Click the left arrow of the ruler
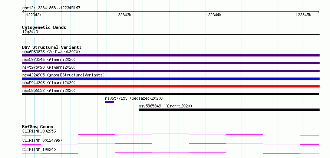The width and height of the screenshot is (330, 158). click(x=23, y=11)
